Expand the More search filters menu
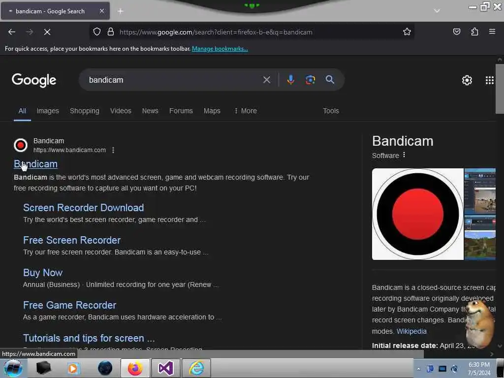The height and width of the screenshot is (378, 504). (x=246, y=111)
